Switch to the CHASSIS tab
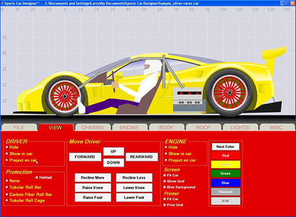This screenshot has width=296, height=217. click(92, 127)
